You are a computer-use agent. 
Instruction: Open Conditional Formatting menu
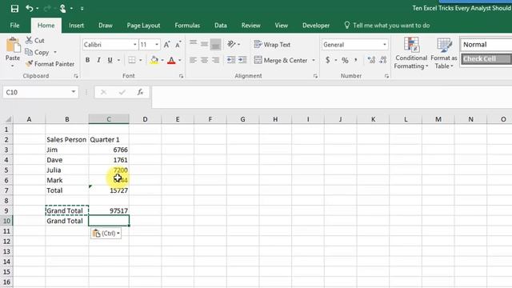pos(411,53)
